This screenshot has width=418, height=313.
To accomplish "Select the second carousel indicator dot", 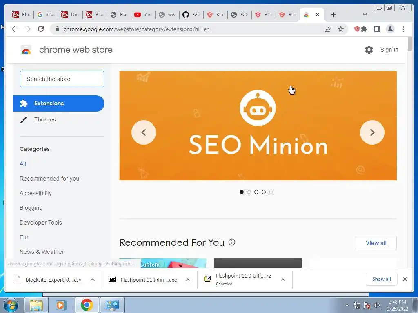I will [249, 192].
